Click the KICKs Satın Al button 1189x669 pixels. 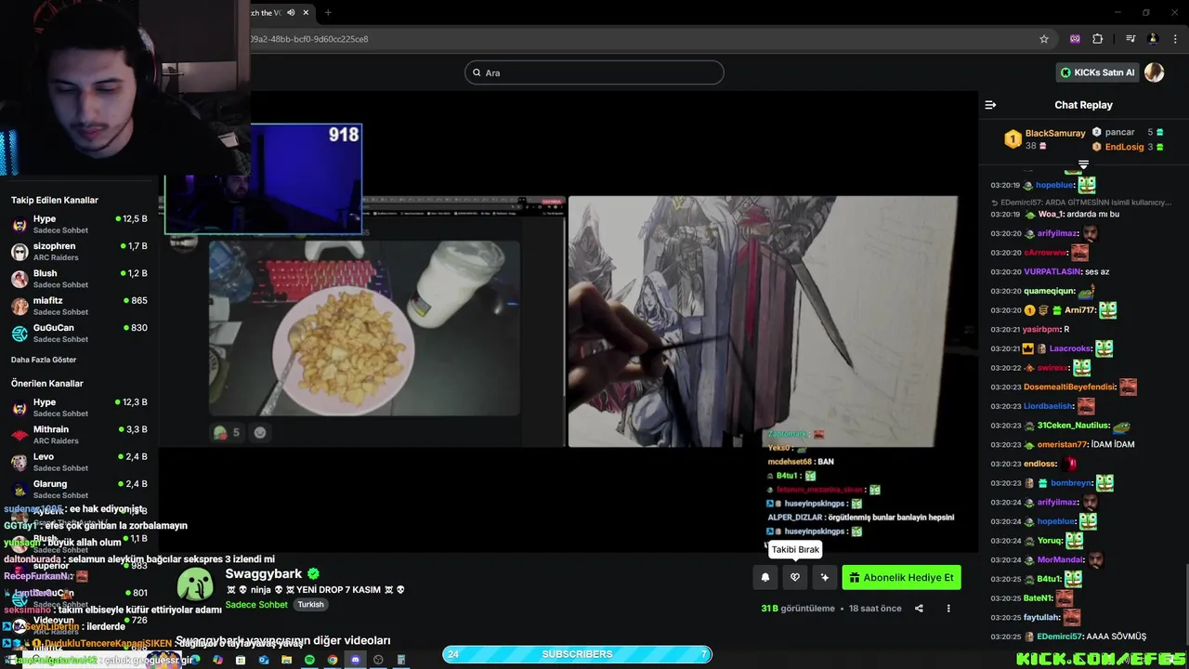coord(1097,72)
